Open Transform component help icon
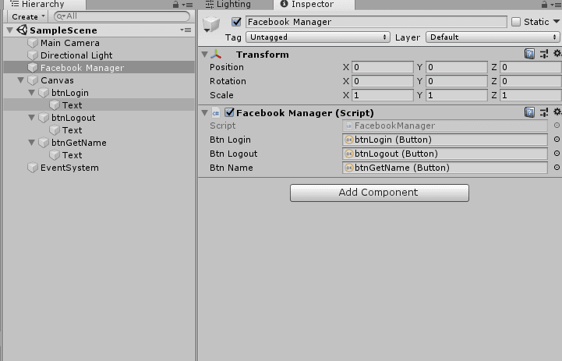Screen dimensions: 562x361 coord(529,54)
